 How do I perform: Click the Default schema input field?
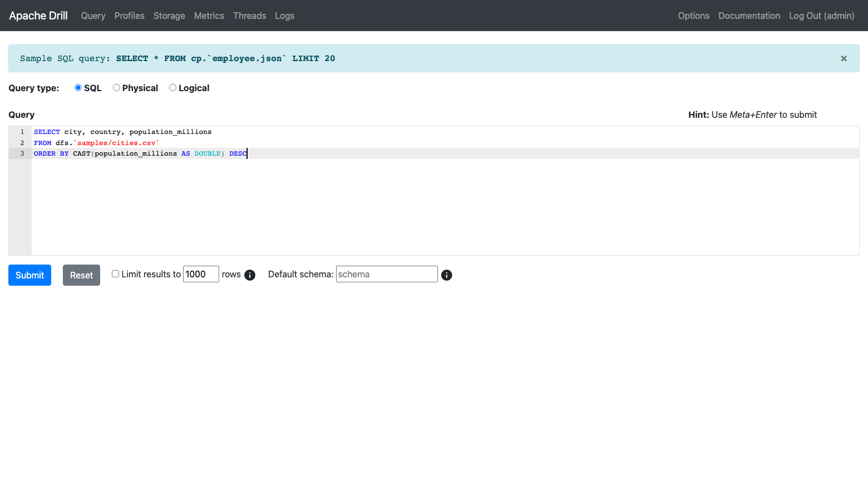pyautogui.click(x=387, y=274)
